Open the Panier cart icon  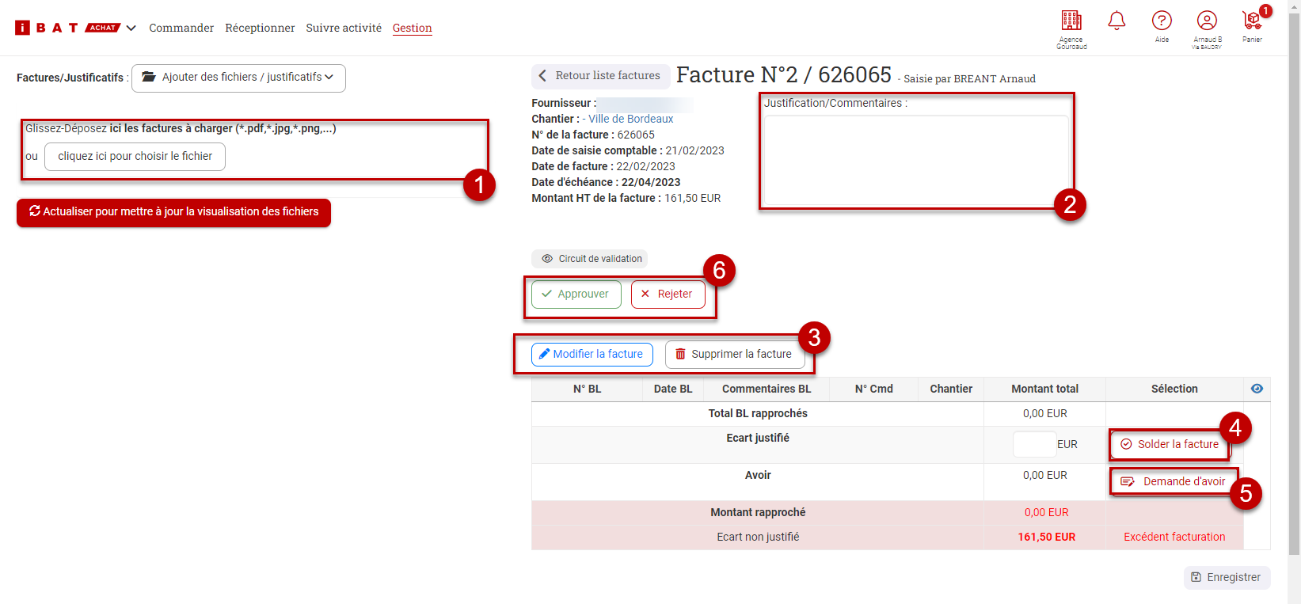[x=1252, y=21]
